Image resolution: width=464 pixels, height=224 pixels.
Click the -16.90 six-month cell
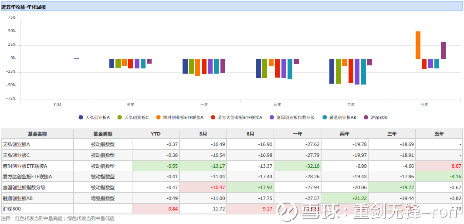250,145
